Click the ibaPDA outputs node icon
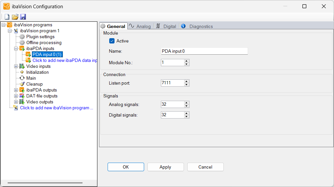334x187 pixels. pos(22,90)
